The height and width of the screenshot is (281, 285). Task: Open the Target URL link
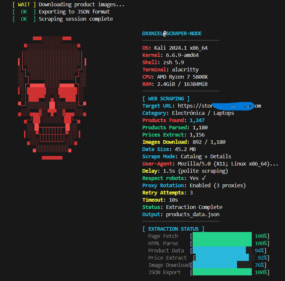pyautogui.click(x=219, y=106)
